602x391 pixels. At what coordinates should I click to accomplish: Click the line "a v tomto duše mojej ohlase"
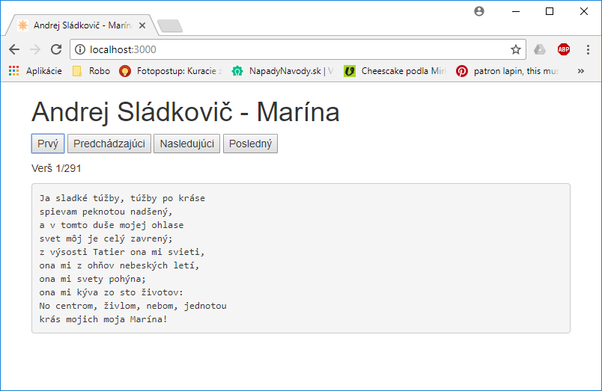click(x=112, y=225)
